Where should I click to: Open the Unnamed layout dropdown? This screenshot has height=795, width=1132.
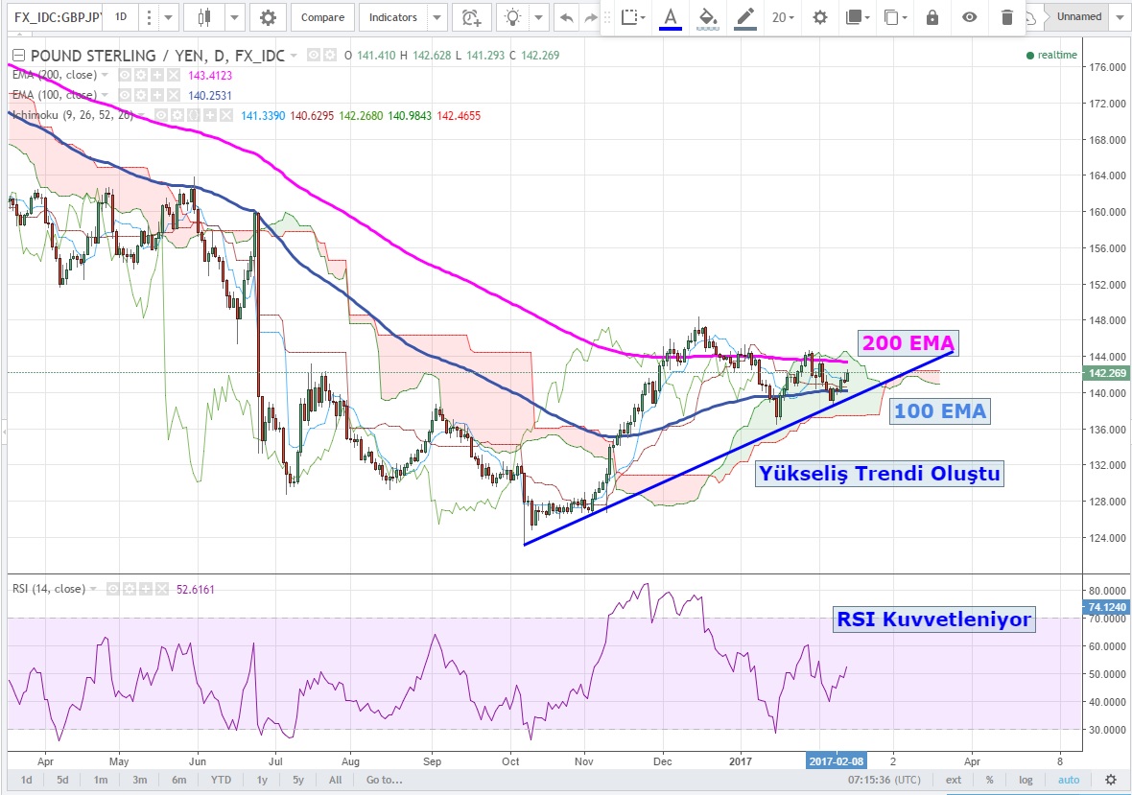point(1120,17)
